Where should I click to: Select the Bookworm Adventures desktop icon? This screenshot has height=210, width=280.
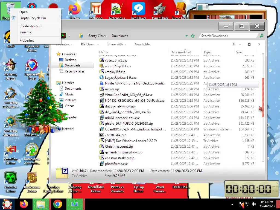point(32,154)
